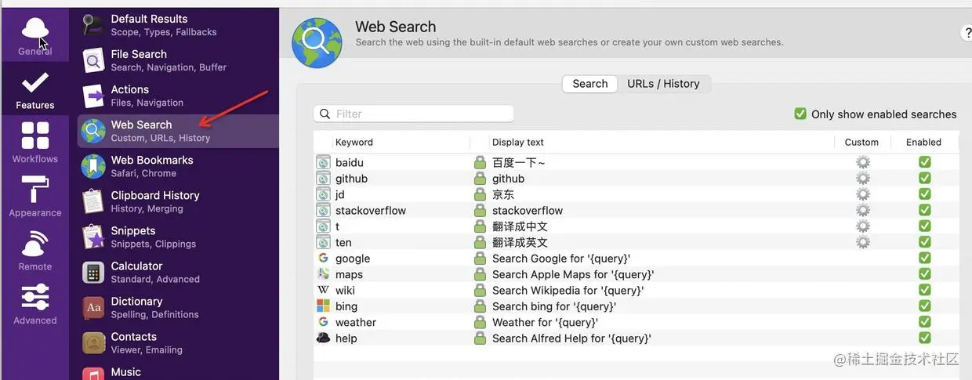Image resolution: width=972 pixels, height=380 pixels.
Task: Toggle Only show enabled searches checkbox
Action: (800, 114)
